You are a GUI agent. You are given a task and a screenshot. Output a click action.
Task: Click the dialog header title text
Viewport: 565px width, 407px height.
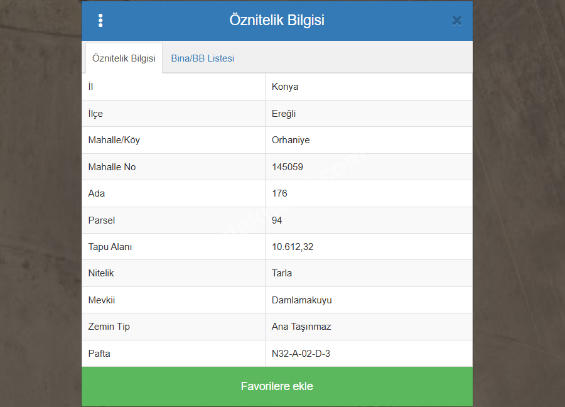(x=277, y=20)
